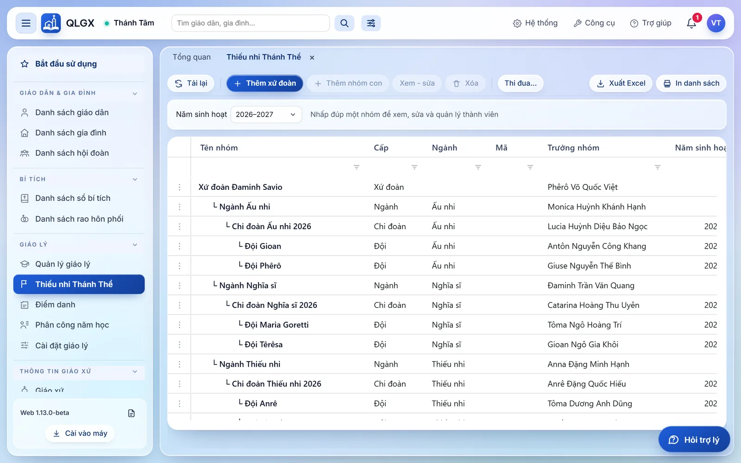The height and width of the screenshot is (463, 741).
Task: Click the QLGX church logo icon
Action: click(x=51, y=23)
